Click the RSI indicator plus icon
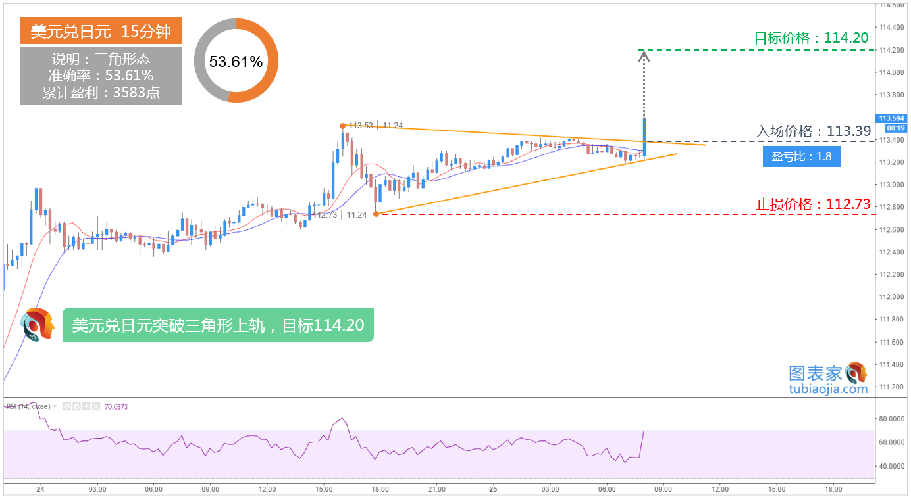The height and width of the screenshot is (499, 911). 86,406
